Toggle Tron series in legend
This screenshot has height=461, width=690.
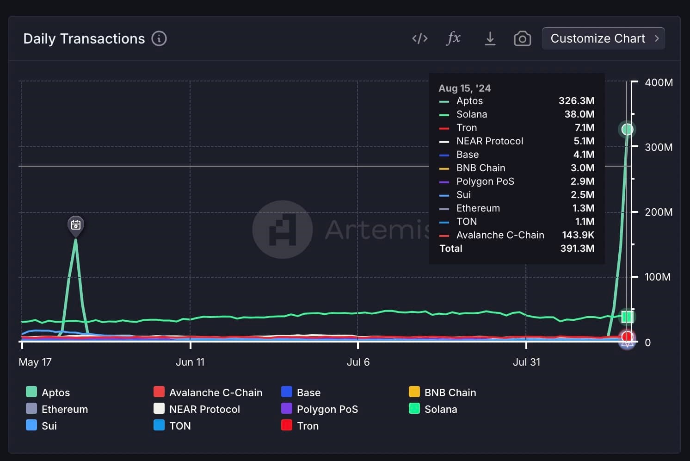click(300, 425)
